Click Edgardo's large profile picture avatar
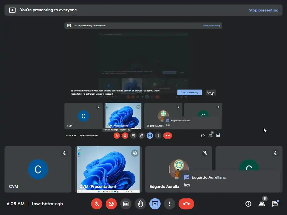Image resolution: width=287 pixels, height=215 pixels. (x=179, y=169)
